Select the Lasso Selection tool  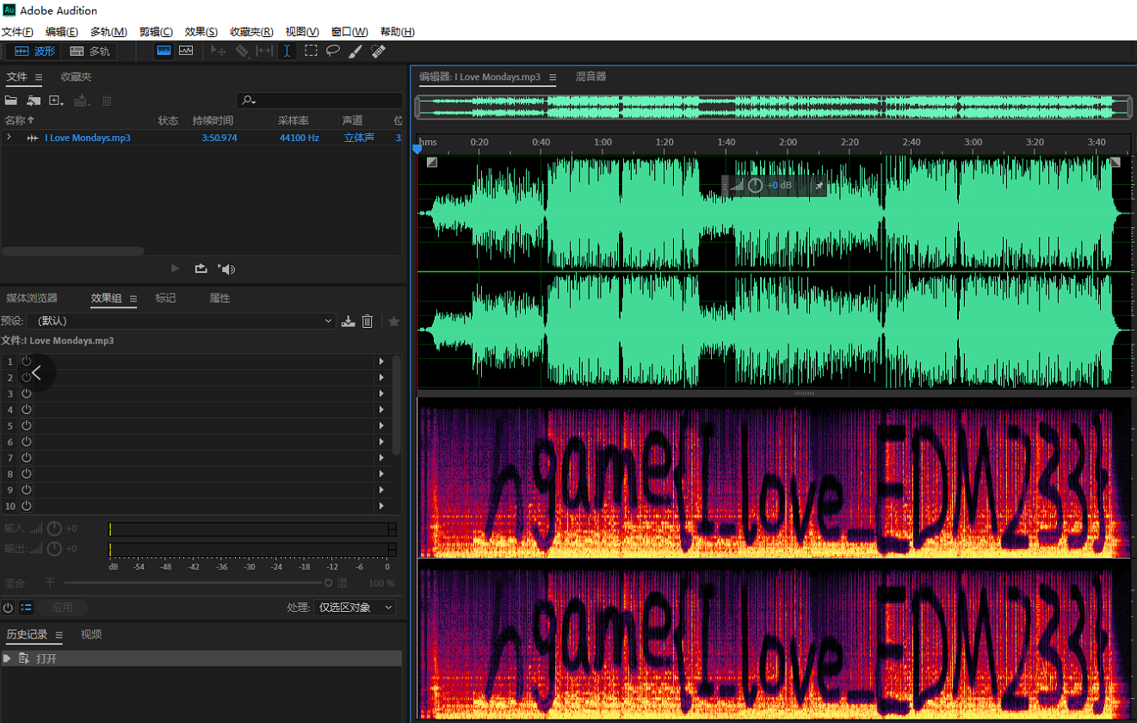coord(333,52)
